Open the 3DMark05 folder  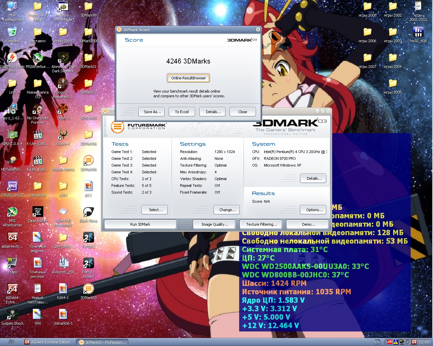[x=88, y=111]
